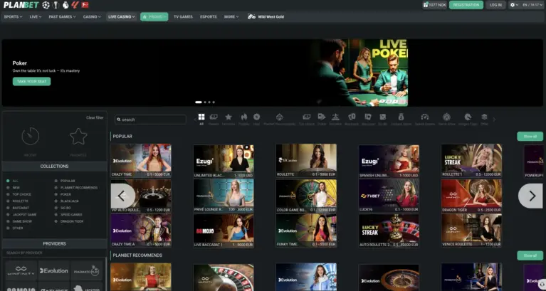The image size is (546, 291).
Task: Click the game search input field
Action: [150, 120]
